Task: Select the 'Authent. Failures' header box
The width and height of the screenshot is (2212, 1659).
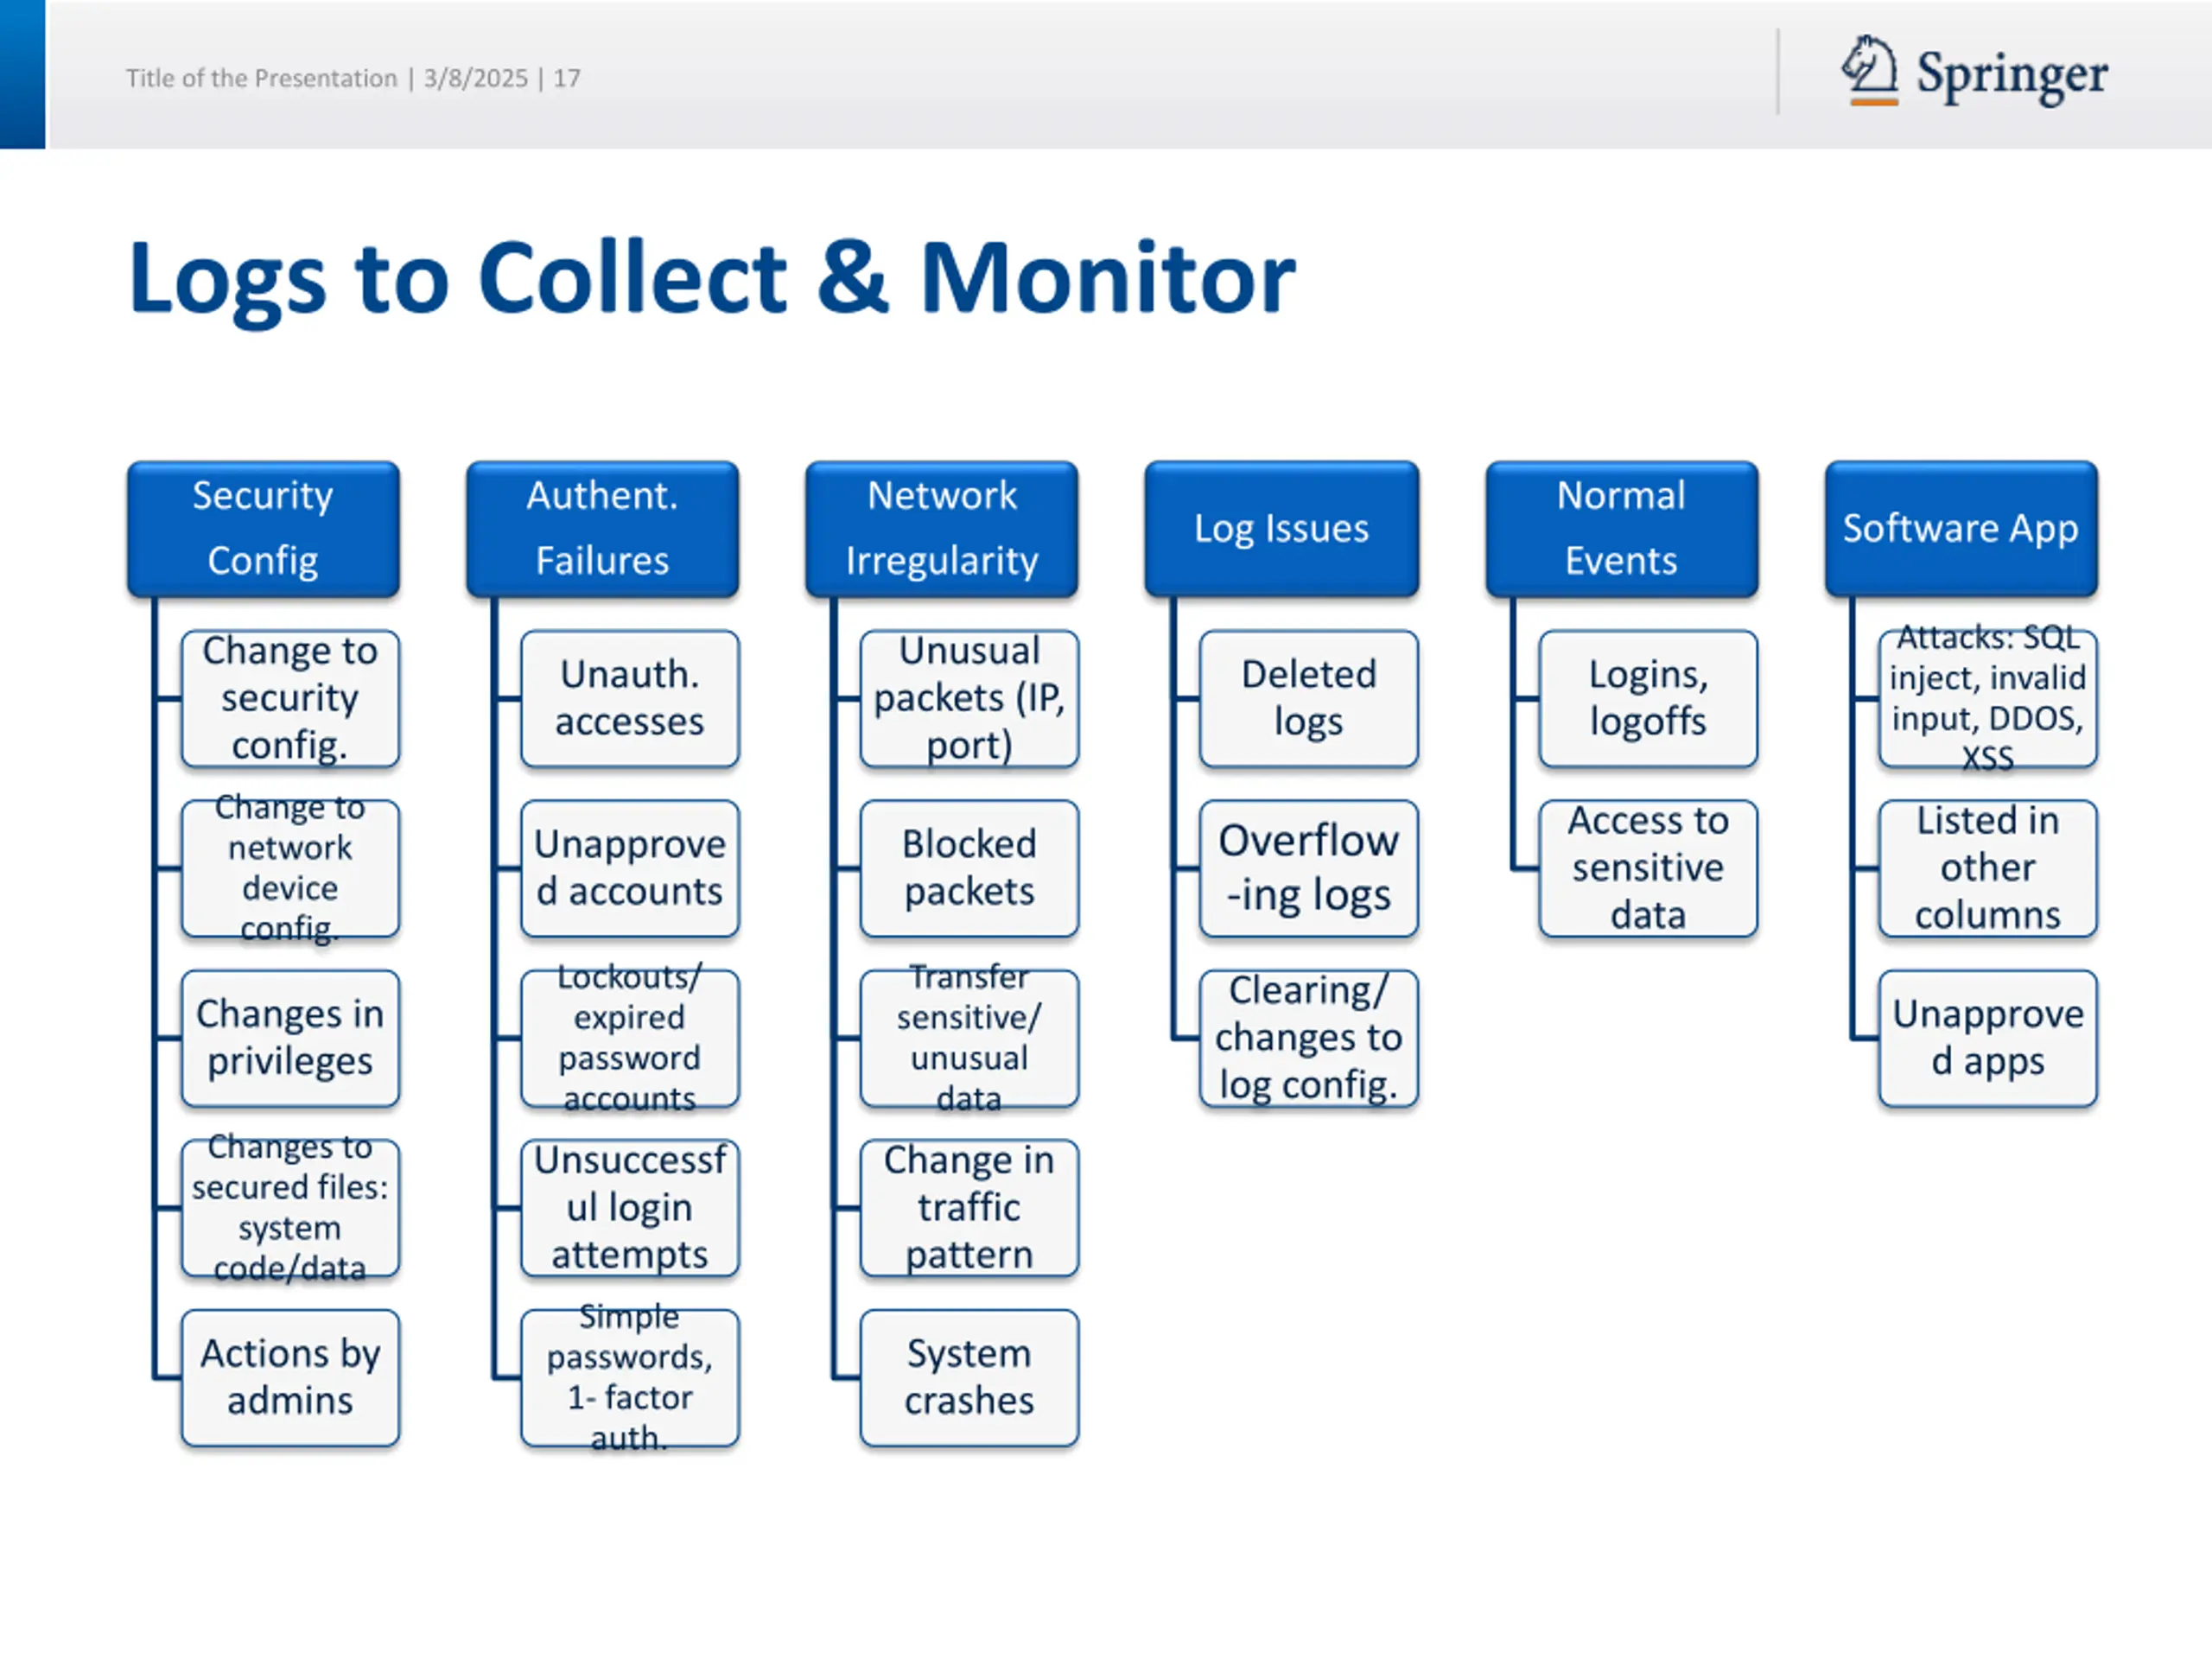Action: (x=602, y=528)
